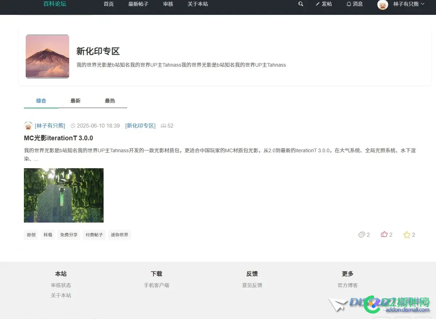This screenshot has width=436, height=319.
Task: Like the post with the thumbs-up
Action: (384, 234)
